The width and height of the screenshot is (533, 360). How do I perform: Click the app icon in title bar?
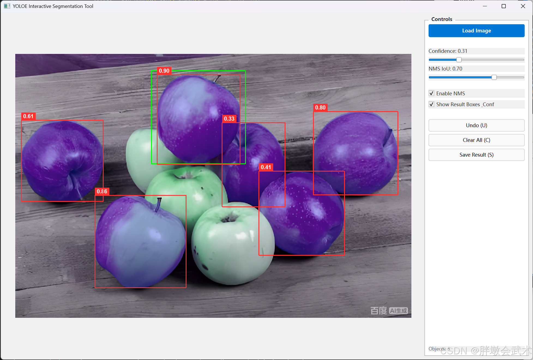(7, 6)
